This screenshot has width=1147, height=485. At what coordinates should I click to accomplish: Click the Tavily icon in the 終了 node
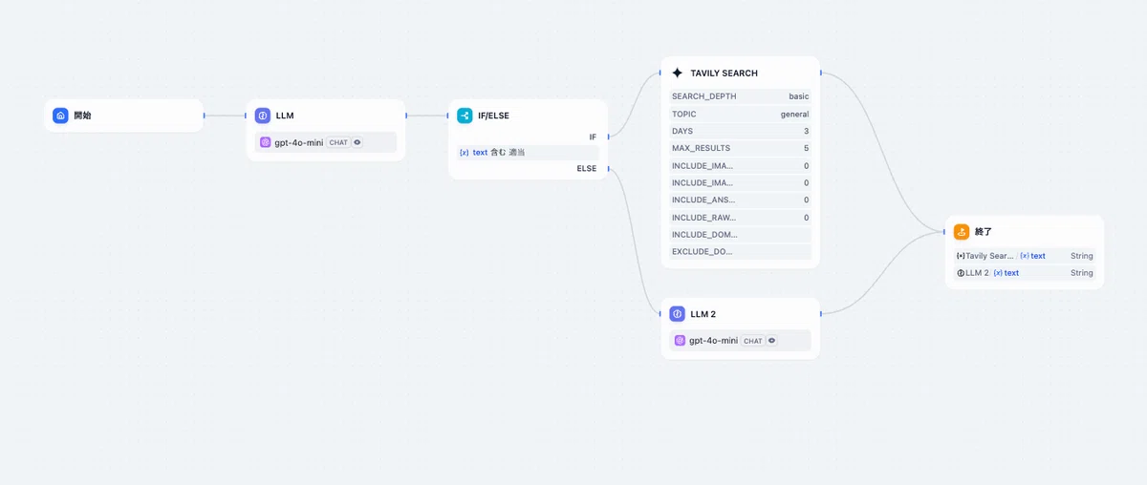pos(961,256)
